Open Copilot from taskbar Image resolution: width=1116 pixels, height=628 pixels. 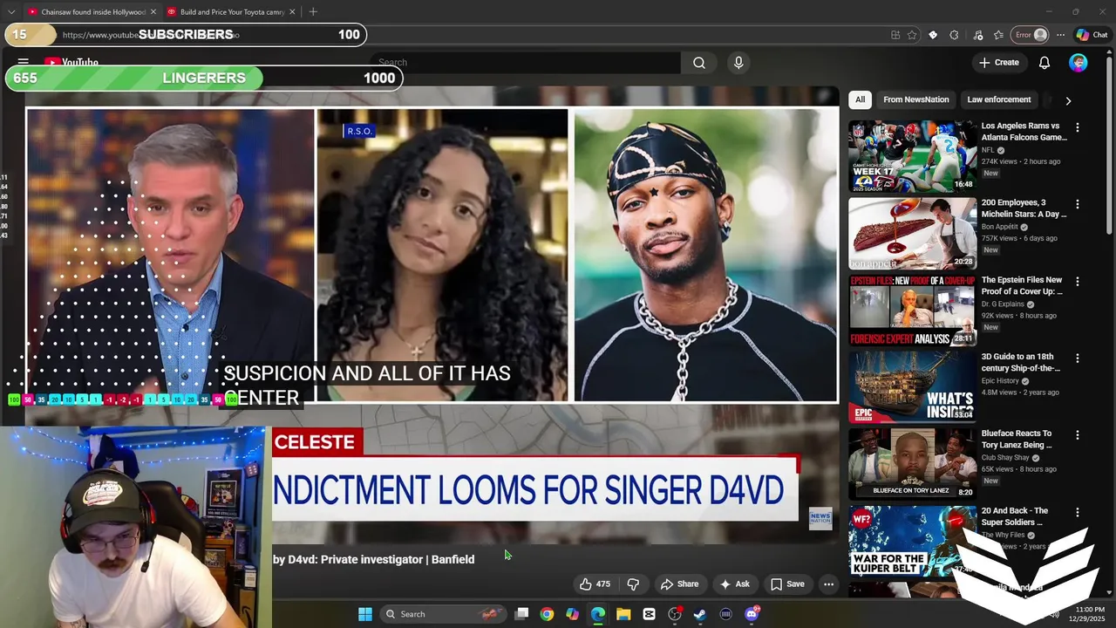[x=572, y=614]
